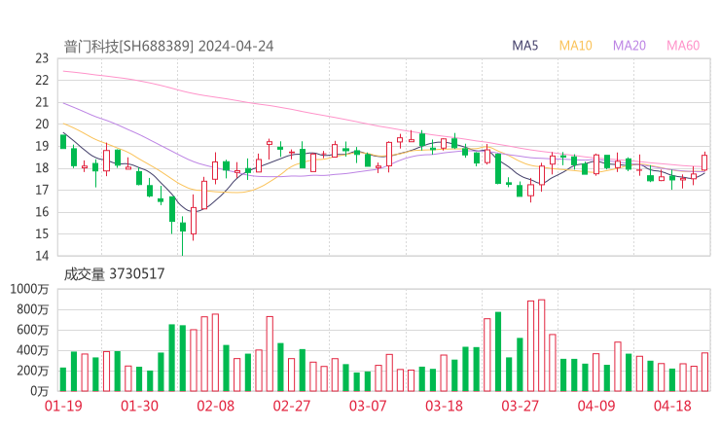Click the 0万 volume axis label
Image resolution: width=720 pixels, height=428 pixels.
pos(40,392)
